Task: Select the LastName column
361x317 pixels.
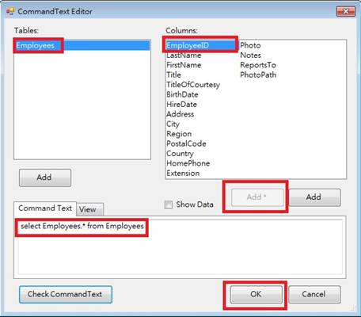Action: [x=184, y=55]
